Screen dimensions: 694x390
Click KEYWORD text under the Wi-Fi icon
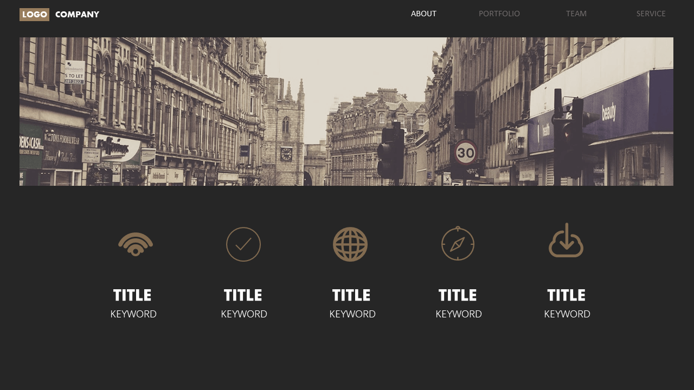click(133, 314)
